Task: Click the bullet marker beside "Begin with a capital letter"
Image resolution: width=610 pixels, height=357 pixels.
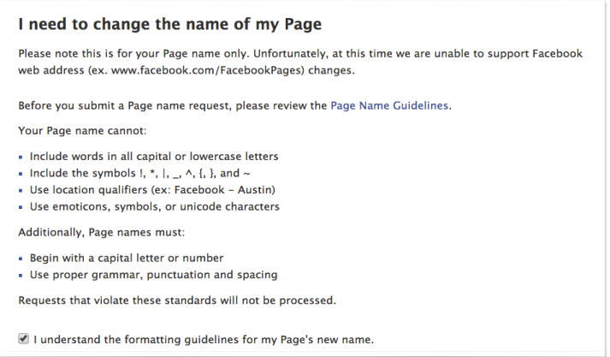Action: click(21, 259)
